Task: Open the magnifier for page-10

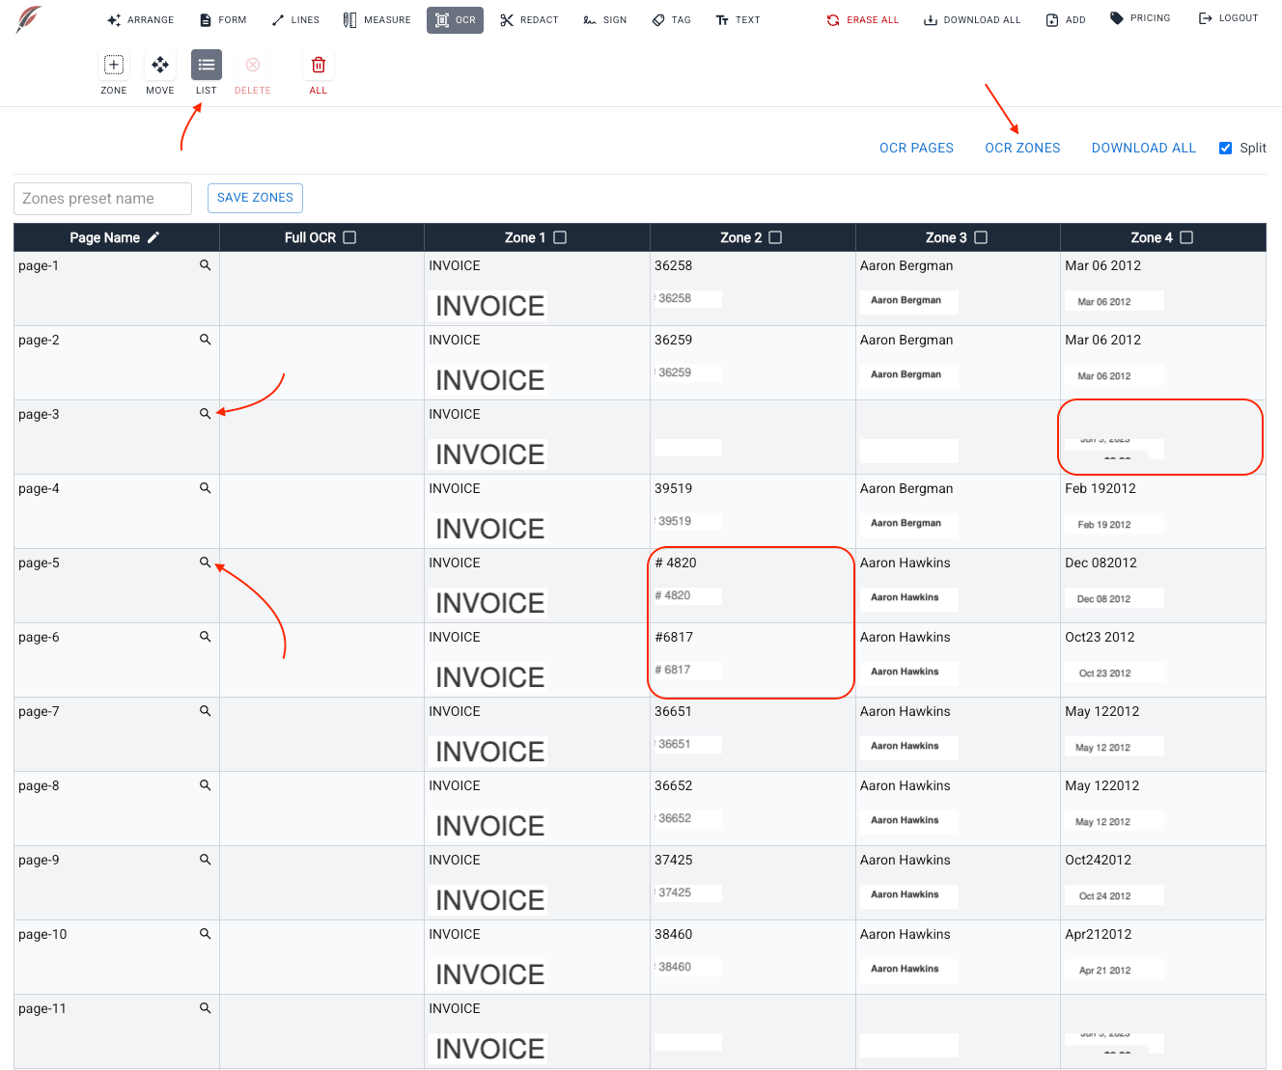Action: (x=205, y=934)
